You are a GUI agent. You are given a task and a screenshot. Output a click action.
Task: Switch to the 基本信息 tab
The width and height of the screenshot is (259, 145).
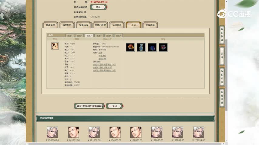pyautogui.click(x=50, y=25)
